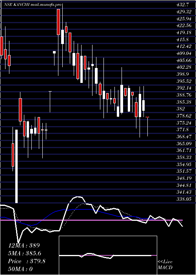Select the last small red candle at 378
This screenshot has height=275, width=196.
[147, 117]
